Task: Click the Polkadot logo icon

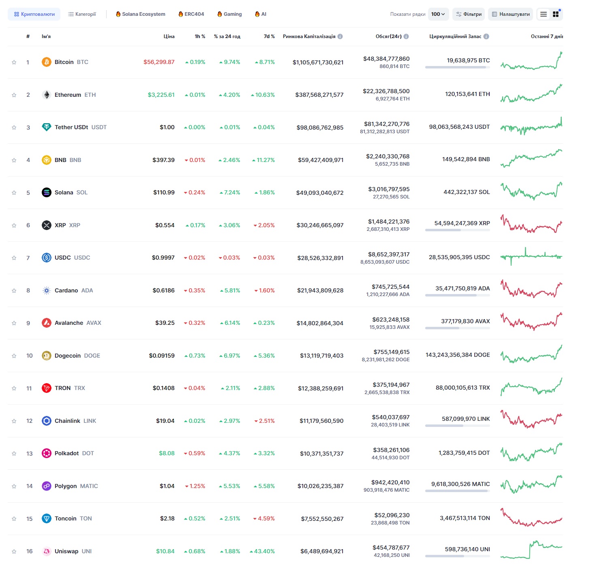Action: pyautogui.click(x=47, y=453)
